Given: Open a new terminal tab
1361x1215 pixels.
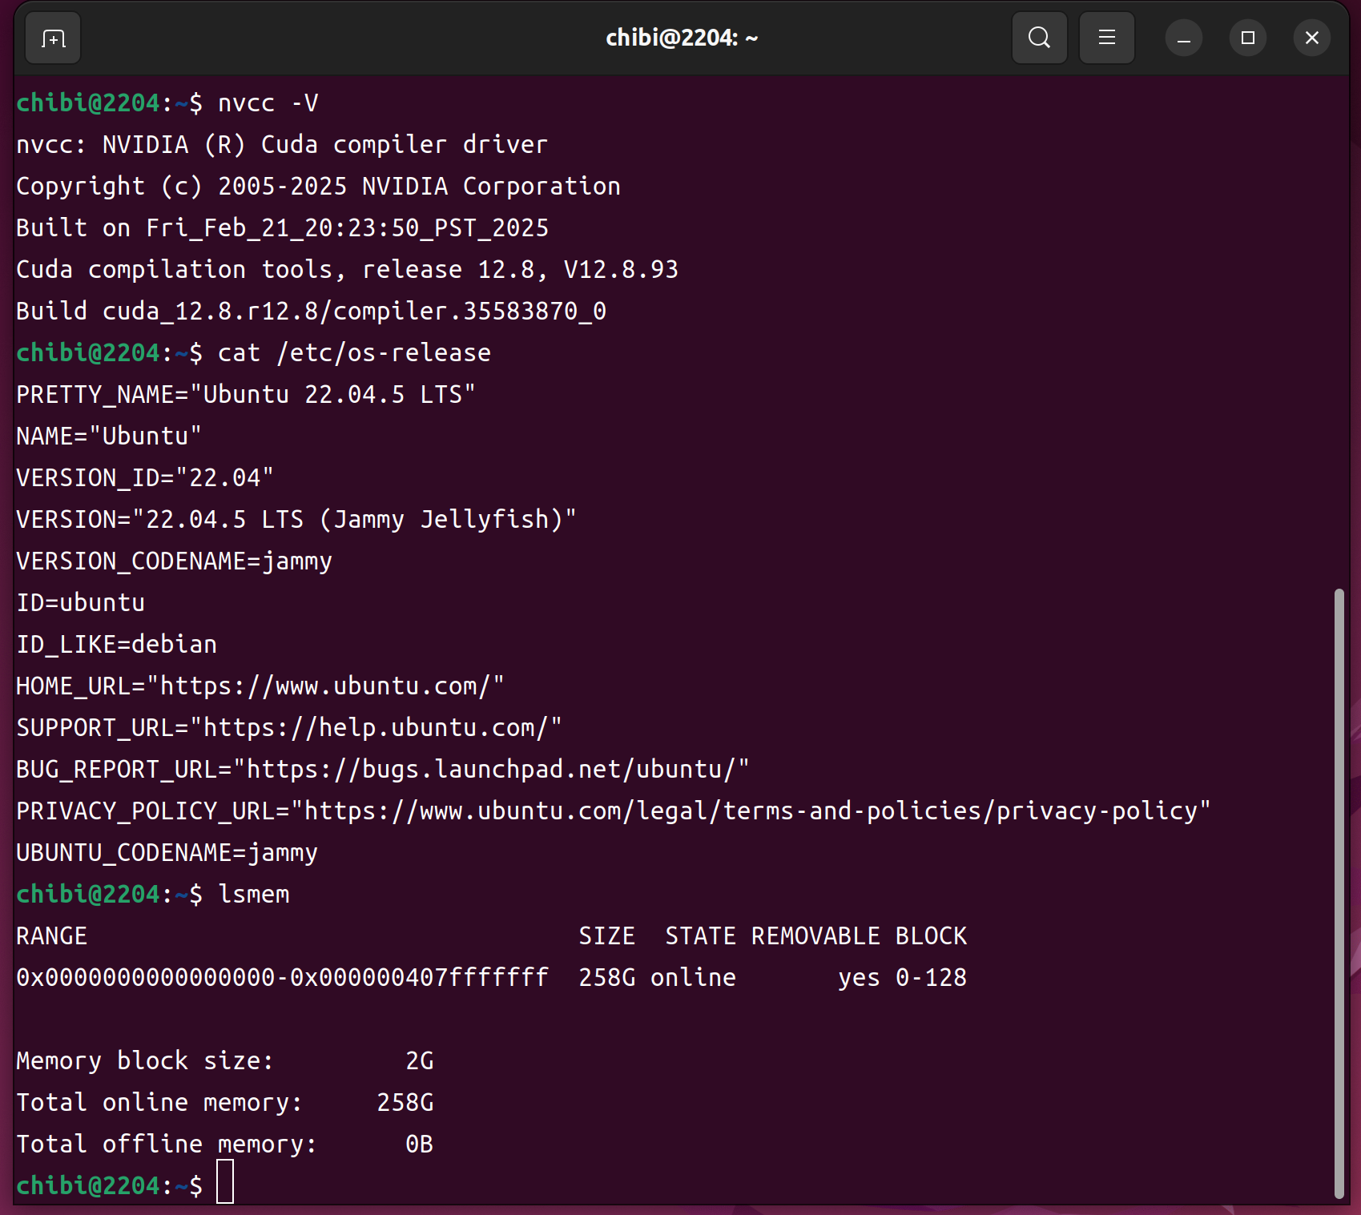Looking at the screenshot, I should tap(53, 38).
